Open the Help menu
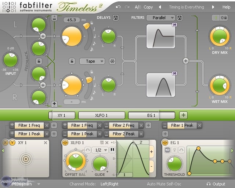 226,7
